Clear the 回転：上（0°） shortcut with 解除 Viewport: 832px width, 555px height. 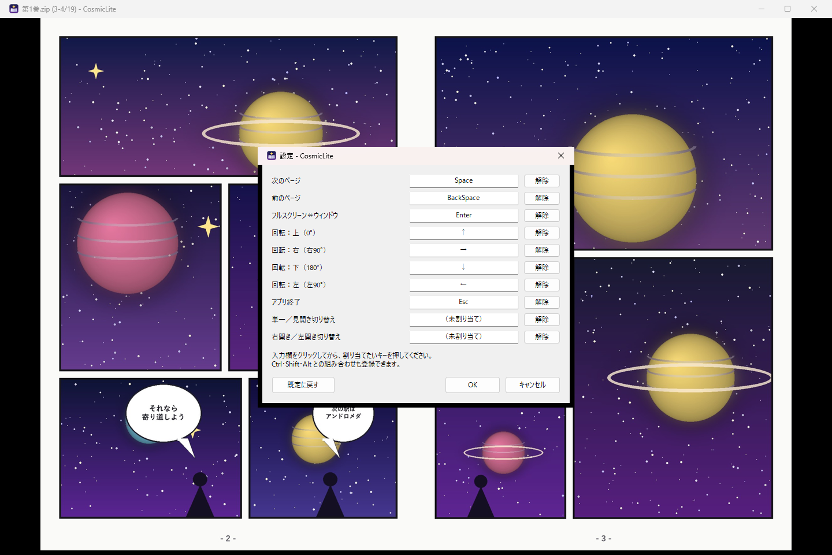tap(542, 233)
